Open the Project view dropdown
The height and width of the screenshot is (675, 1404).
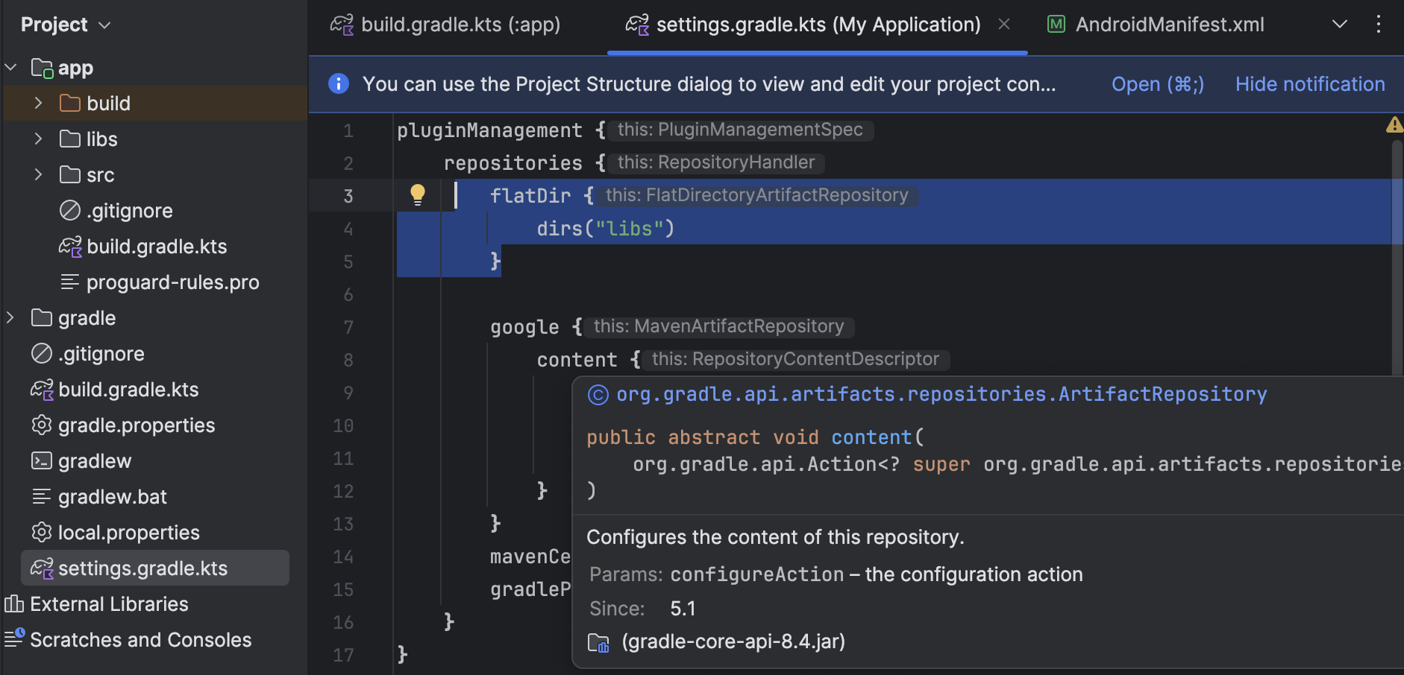pos(66,25)
